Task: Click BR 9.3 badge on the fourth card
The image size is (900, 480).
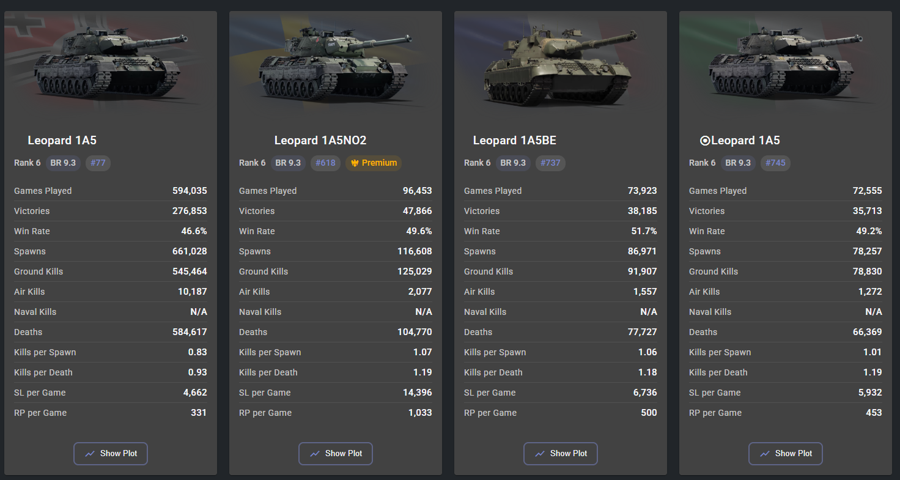Action: point(739,163)
